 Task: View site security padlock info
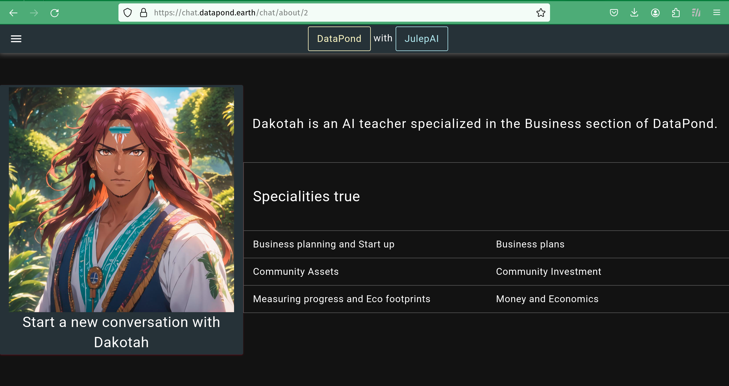click(x=144, y=13)
